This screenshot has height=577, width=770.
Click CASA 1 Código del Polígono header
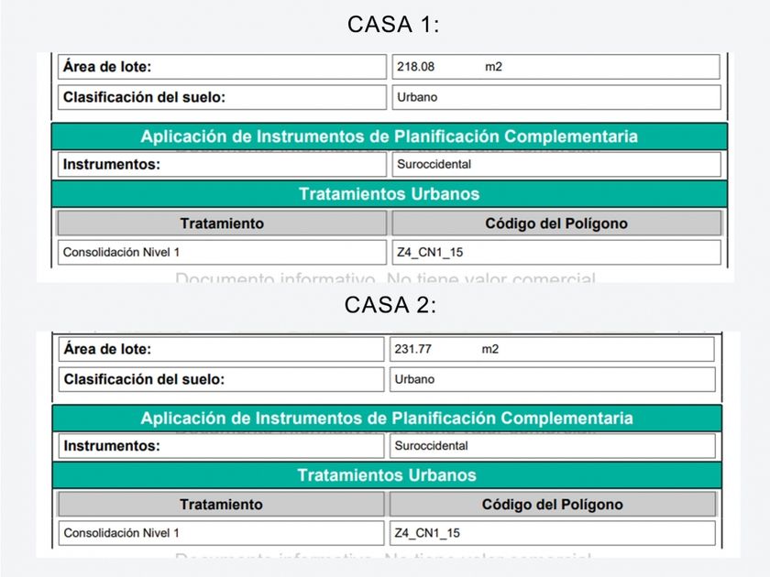[x=556, y=223]
